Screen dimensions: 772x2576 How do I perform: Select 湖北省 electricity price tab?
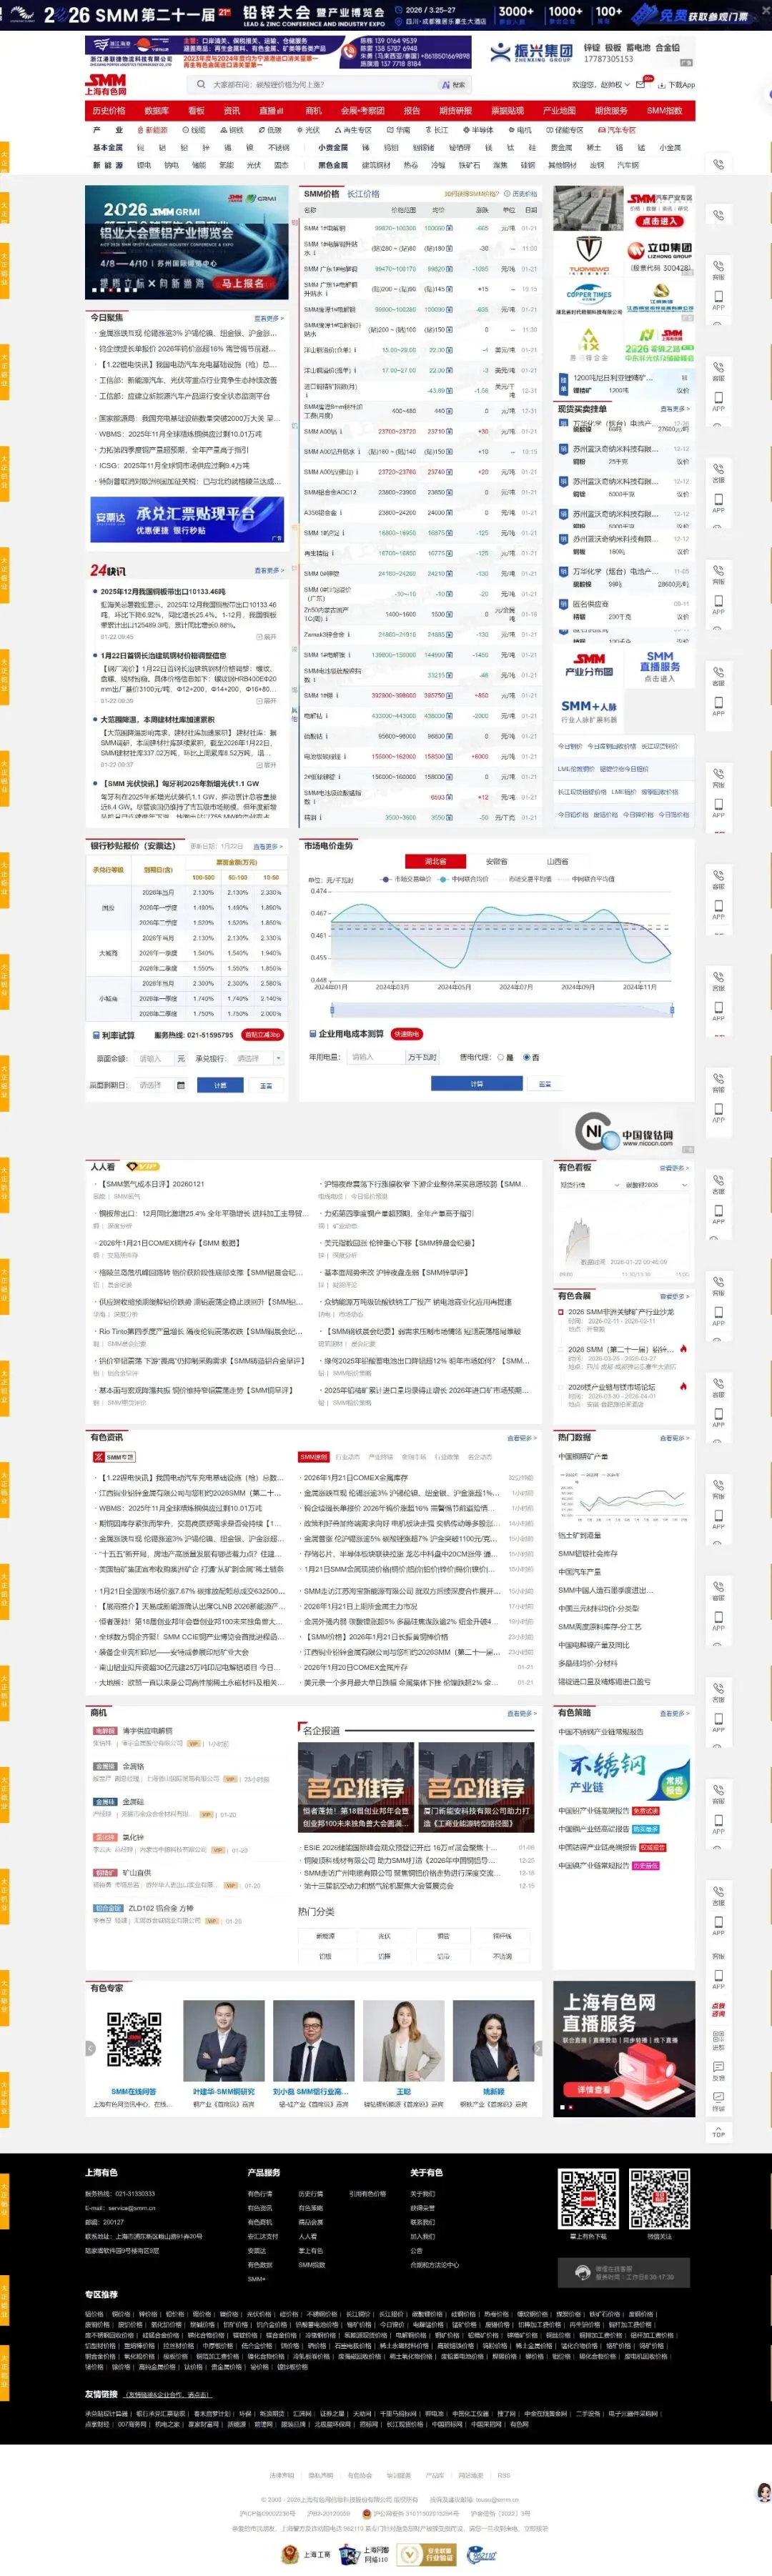click(x=435, y=861)
